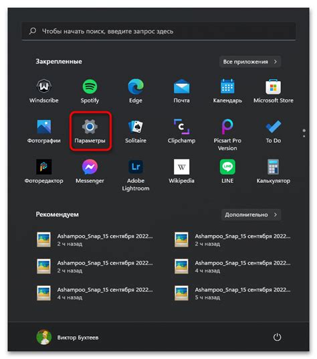
Task: Go to next pinned page dot
Action: [304, 136]
